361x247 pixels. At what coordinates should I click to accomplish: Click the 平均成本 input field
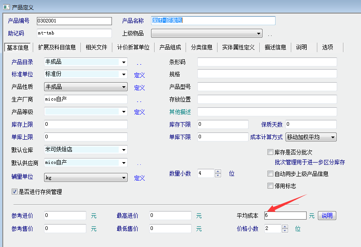coord(285,216)
